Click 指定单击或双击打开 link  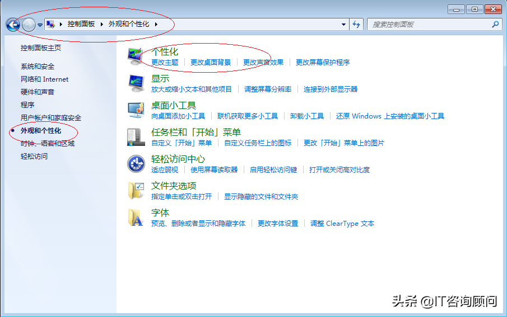point(182,197)
